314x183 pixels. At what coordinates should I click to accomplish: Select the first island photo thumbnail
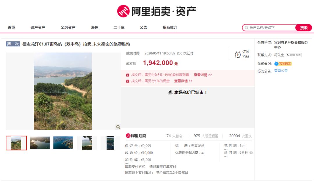(x=16, y=143)
